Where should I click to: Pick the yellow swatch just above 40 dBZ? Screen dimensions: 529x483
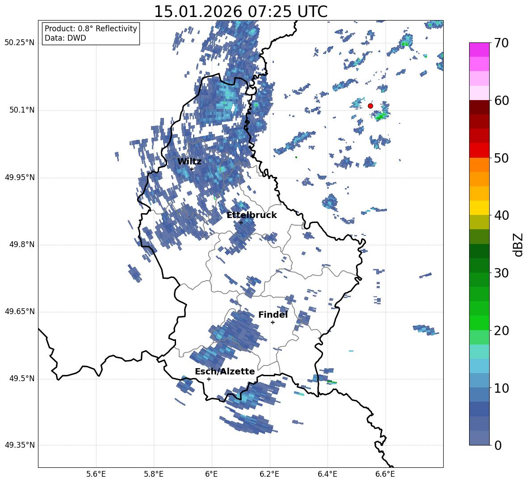click(479, 208)
